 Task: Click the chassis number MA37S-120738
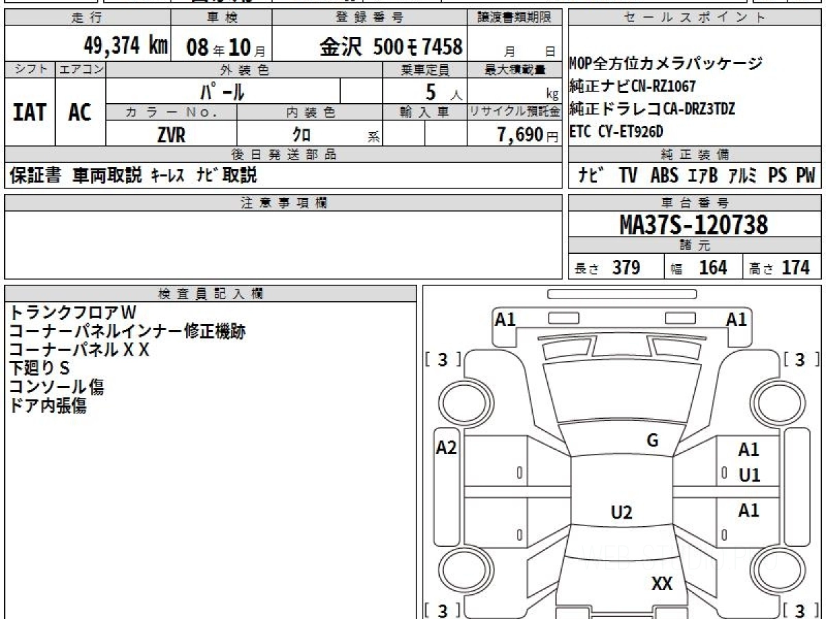[694, 224]
